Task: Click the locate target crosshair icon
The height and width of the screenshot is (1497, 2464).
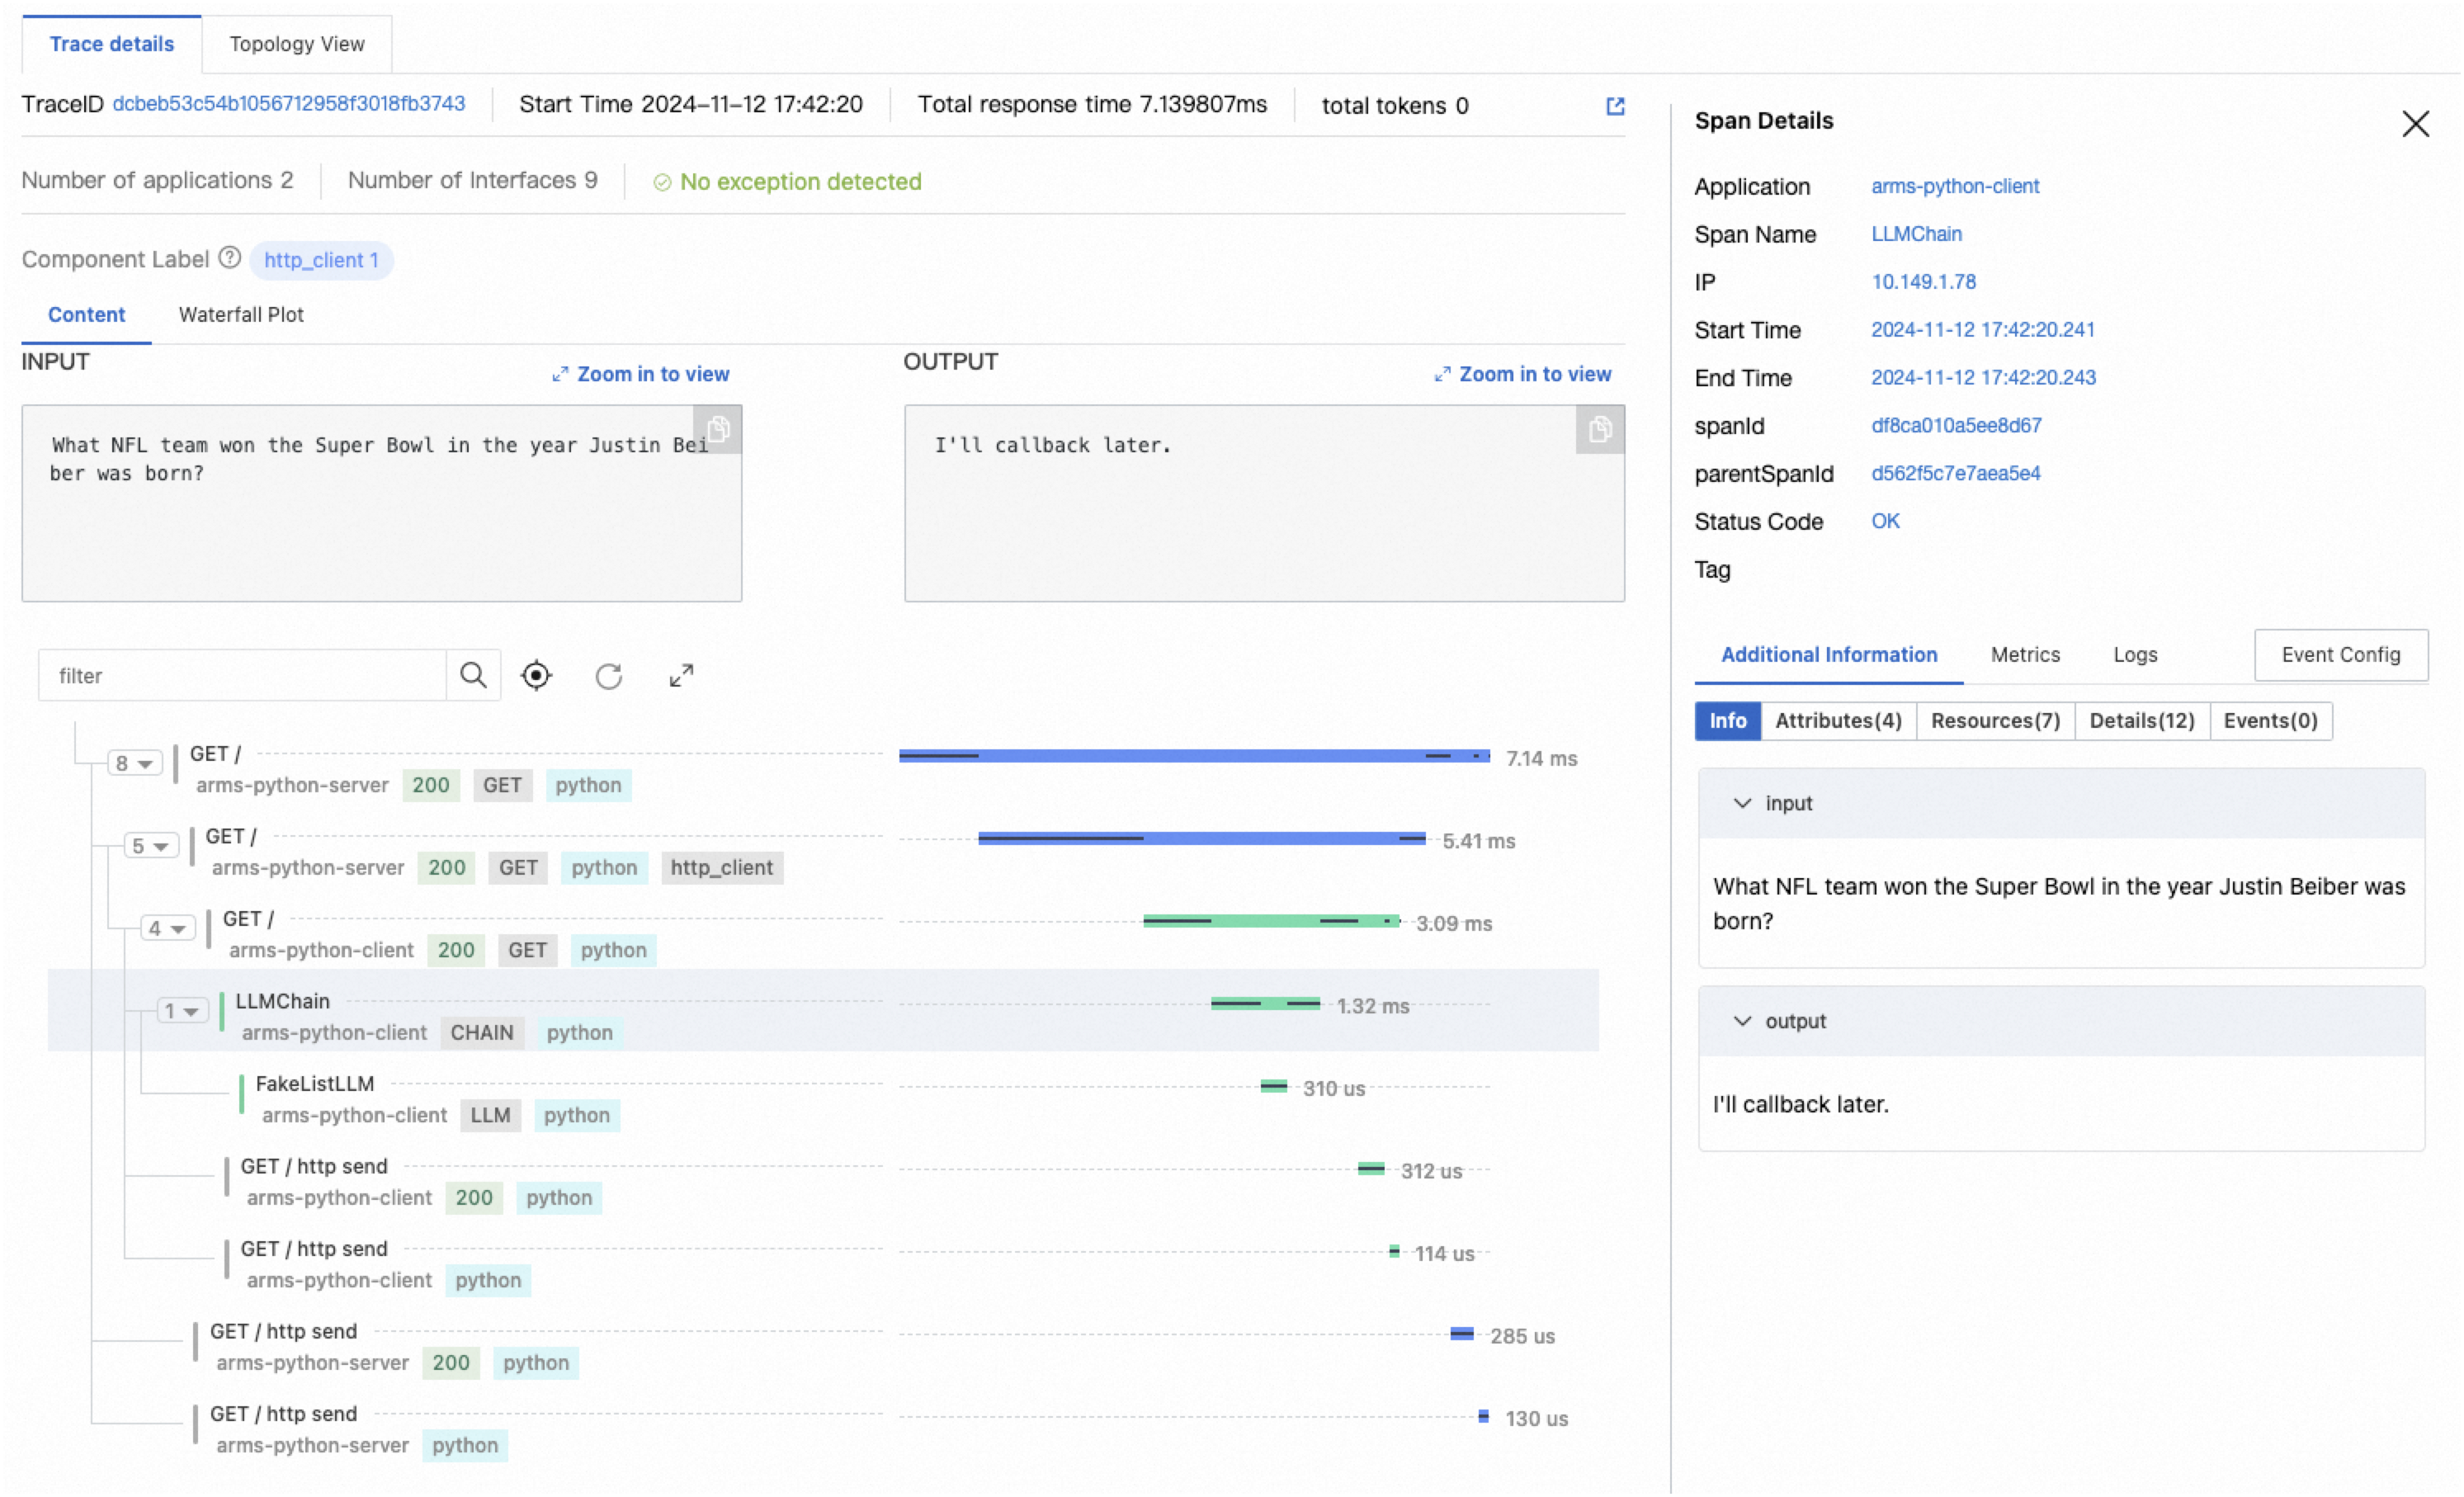Action: click(x=536, y=676)
